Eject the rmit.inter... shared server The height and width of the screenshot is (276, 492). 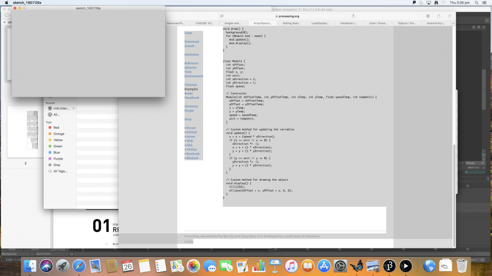pyautogui.click(x=73, y=108)
